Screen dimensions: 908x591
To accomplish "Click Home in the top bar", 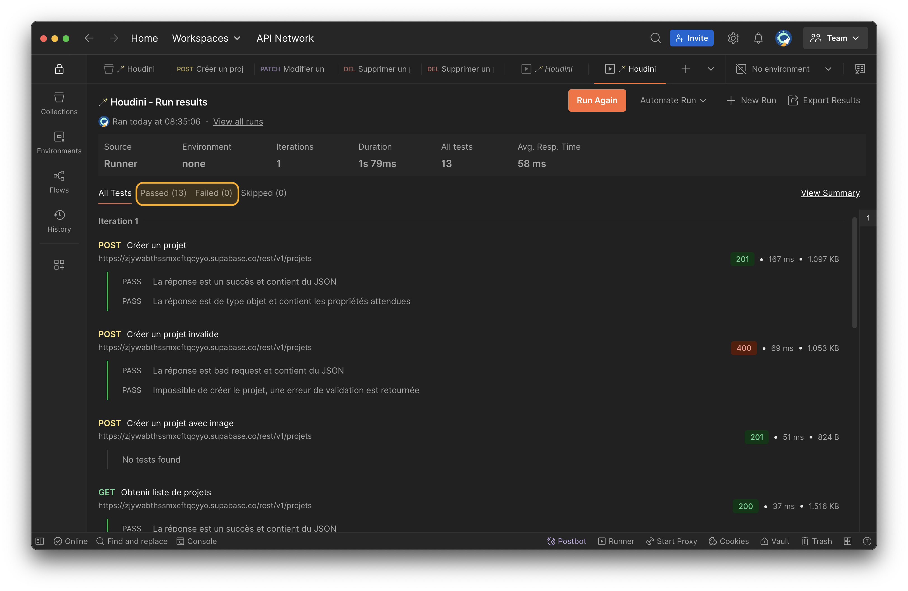I will click(144, 38).
